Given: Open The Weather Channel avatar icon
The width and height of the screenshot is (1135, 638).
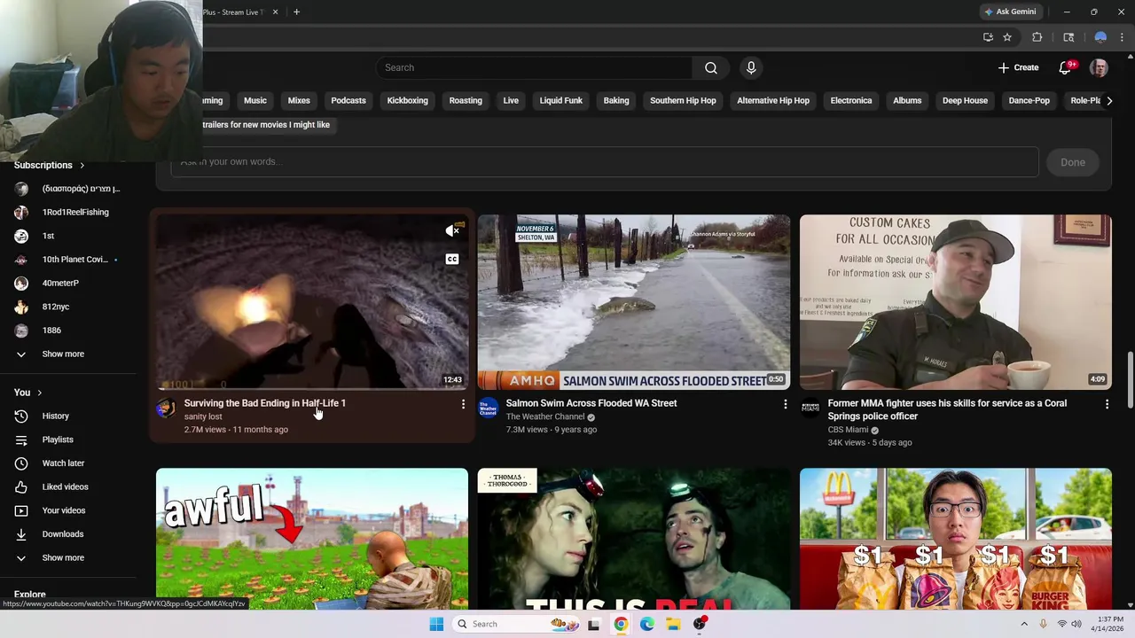Looking at the screenshot, I should pyautogui.click(x=488, y=408).
